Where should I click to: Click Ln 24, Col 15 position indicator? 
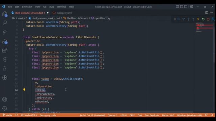click(92, 115)
